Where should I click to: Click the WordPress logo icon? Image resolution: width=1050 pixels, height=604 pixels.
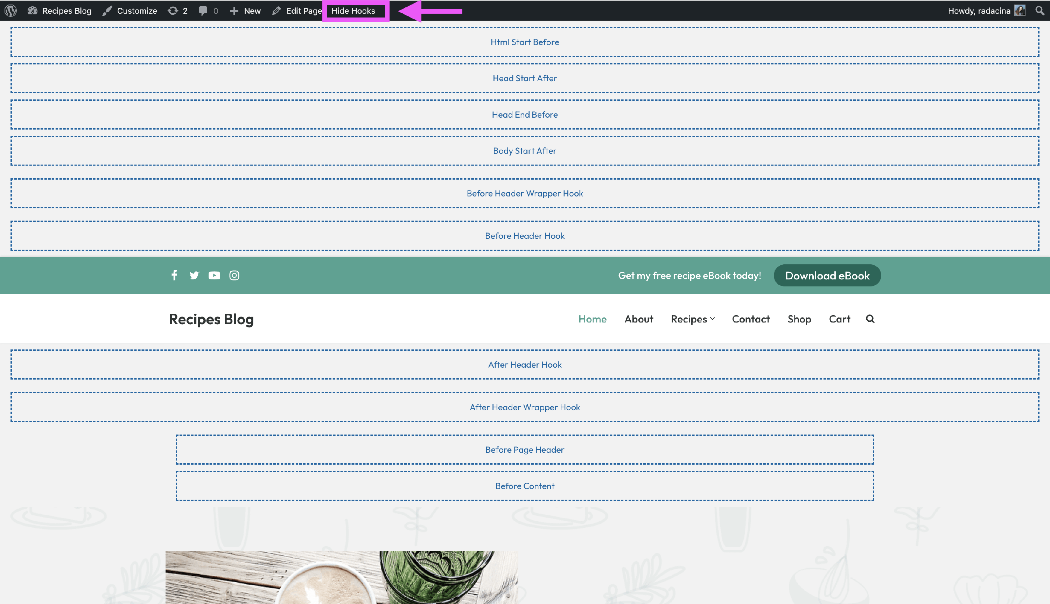(x=11, y=11)
